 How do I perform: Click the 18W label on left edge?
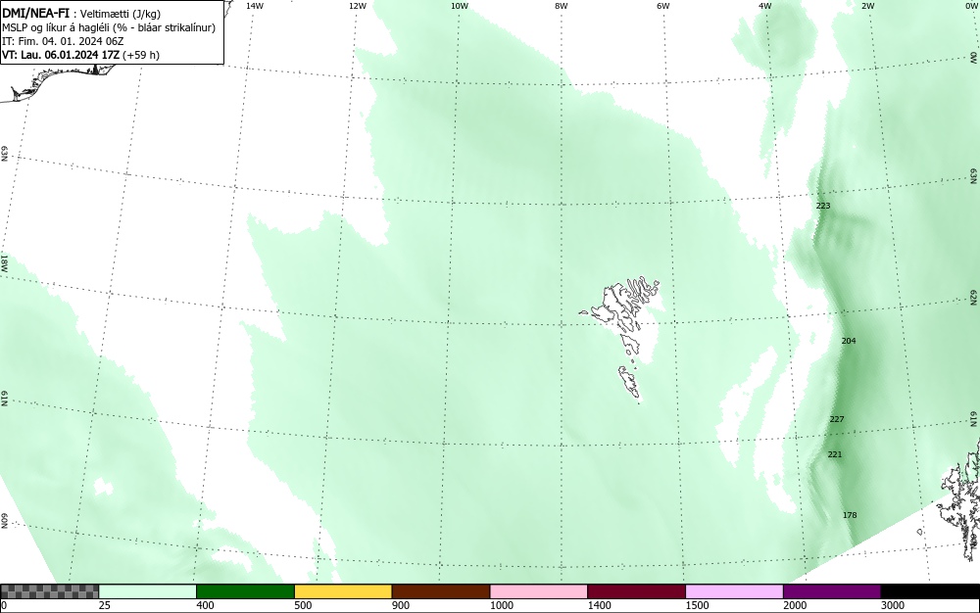(x=4, y=262)
